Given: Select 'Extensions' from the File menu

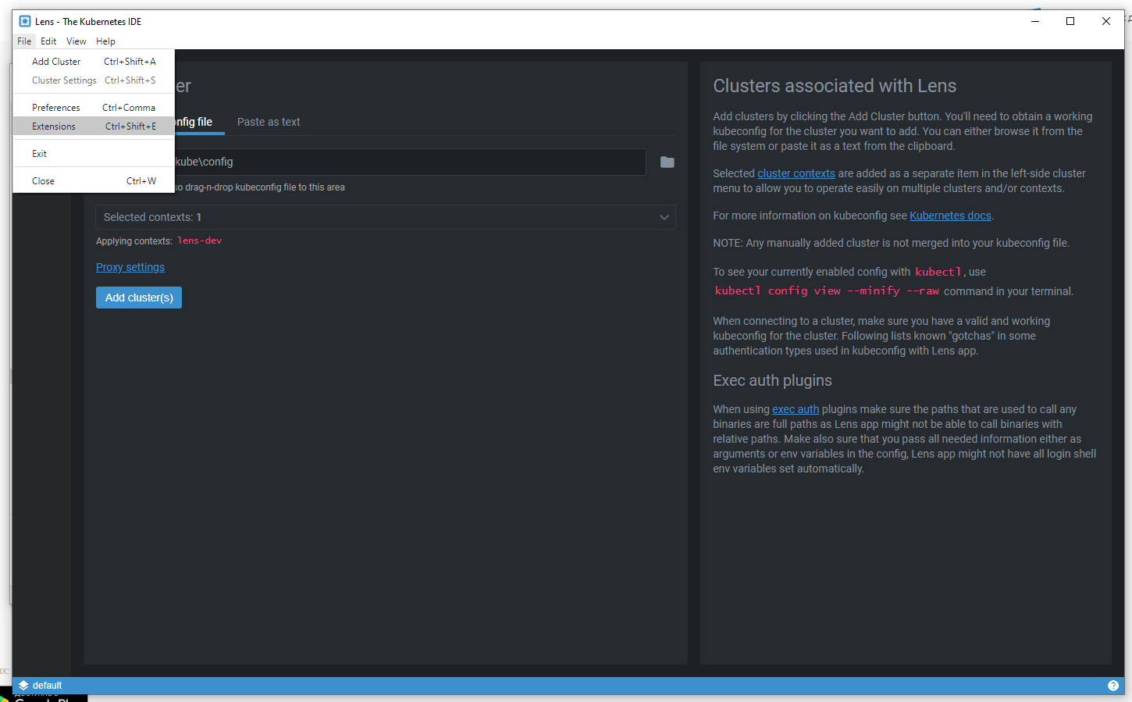Looking at the screenshot, I should (x=55, y=126).
